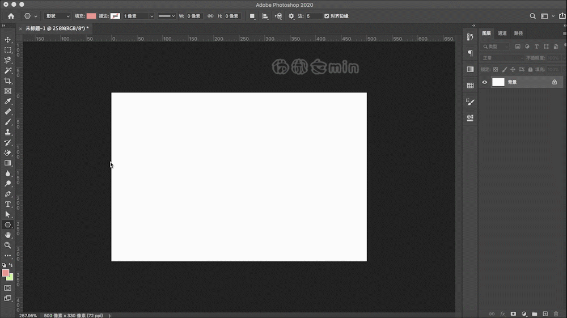Select the Horizontal Type tool

[x=7, y=204]
